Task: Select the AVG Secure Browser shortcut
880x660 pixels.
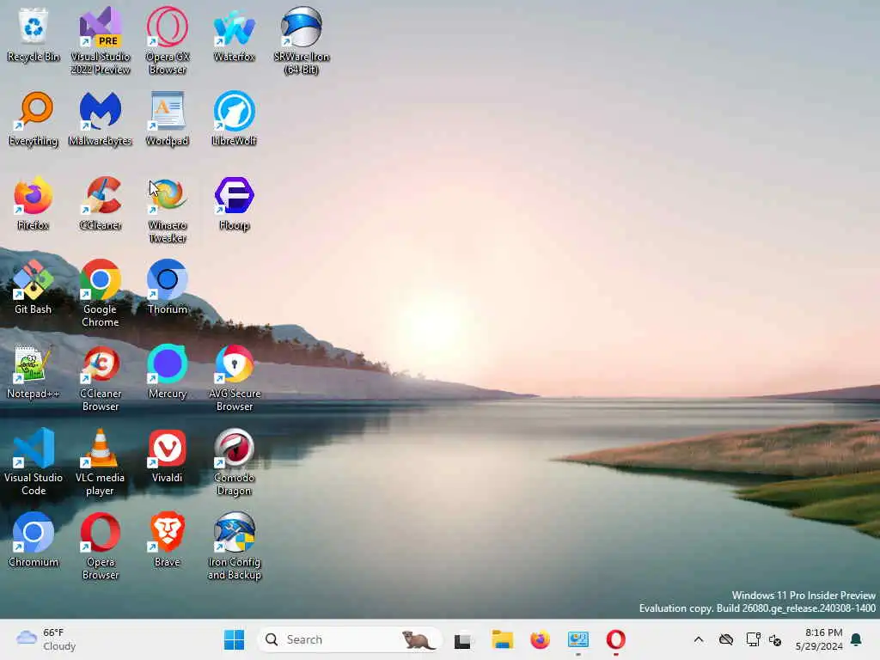Action: tap(234, 378)
